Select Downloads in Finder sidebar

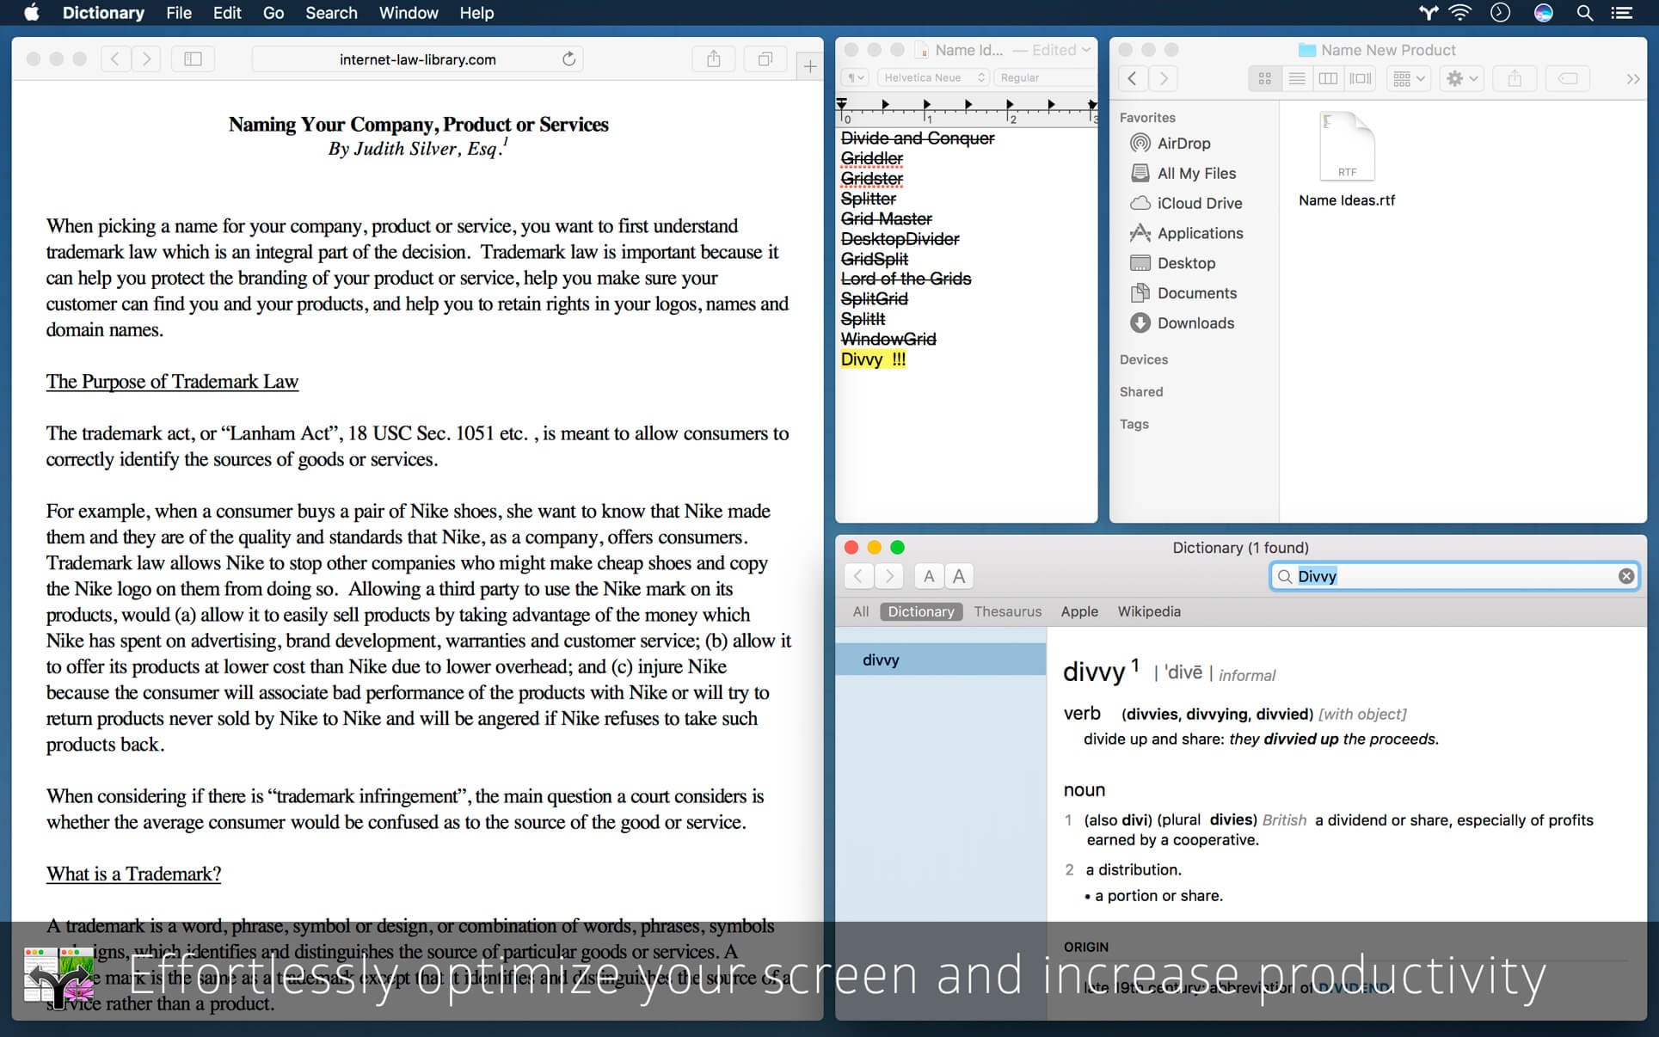[1195, 323]
